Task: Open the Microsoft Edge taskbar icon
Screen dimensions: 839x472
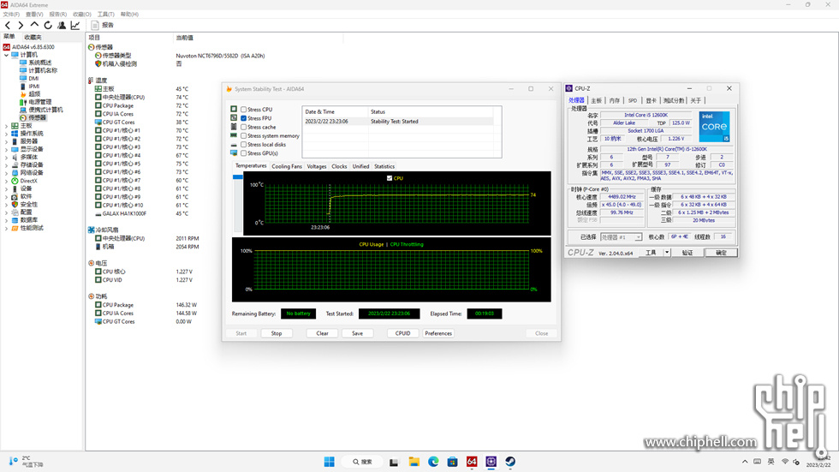Action: (x=433, y=462)
